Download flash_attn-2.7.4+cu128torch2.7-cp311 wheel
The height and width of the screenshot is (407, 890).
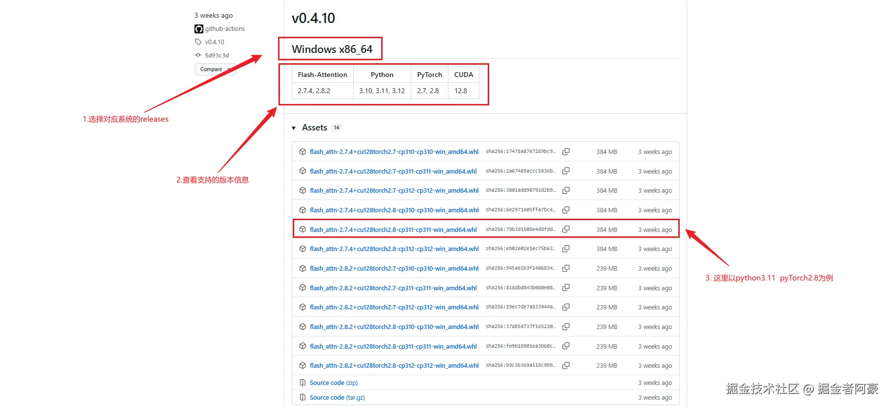(393, 171)
